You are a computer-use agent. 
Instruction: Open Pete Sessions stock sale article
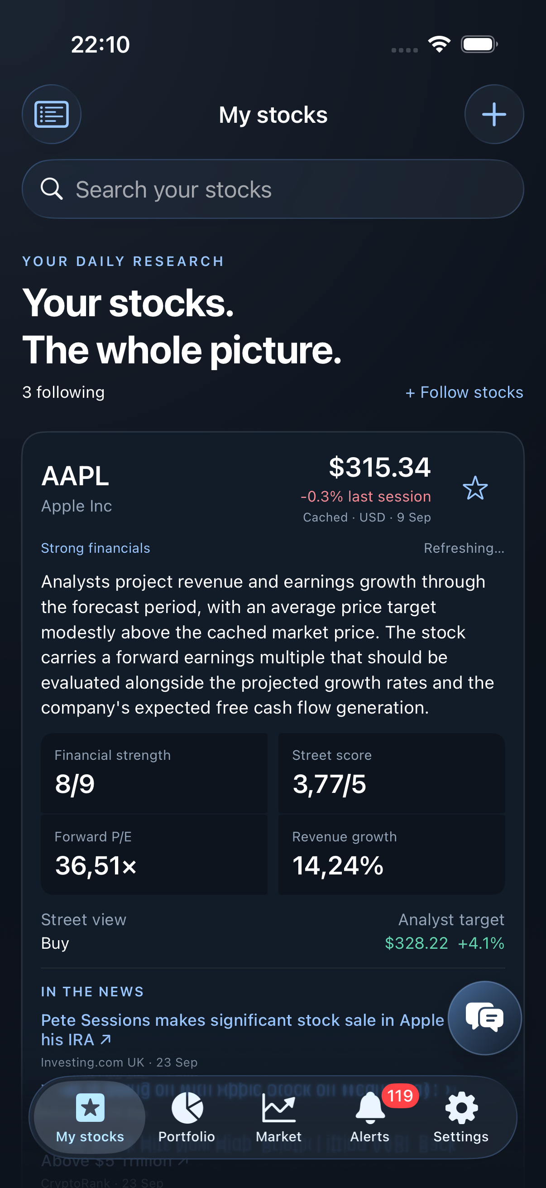point(242,1029)
